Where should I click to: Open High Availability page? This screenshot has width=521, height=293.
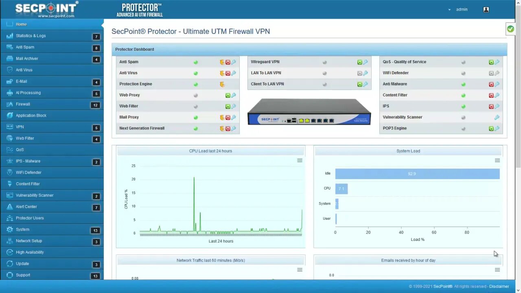point(52,252)
